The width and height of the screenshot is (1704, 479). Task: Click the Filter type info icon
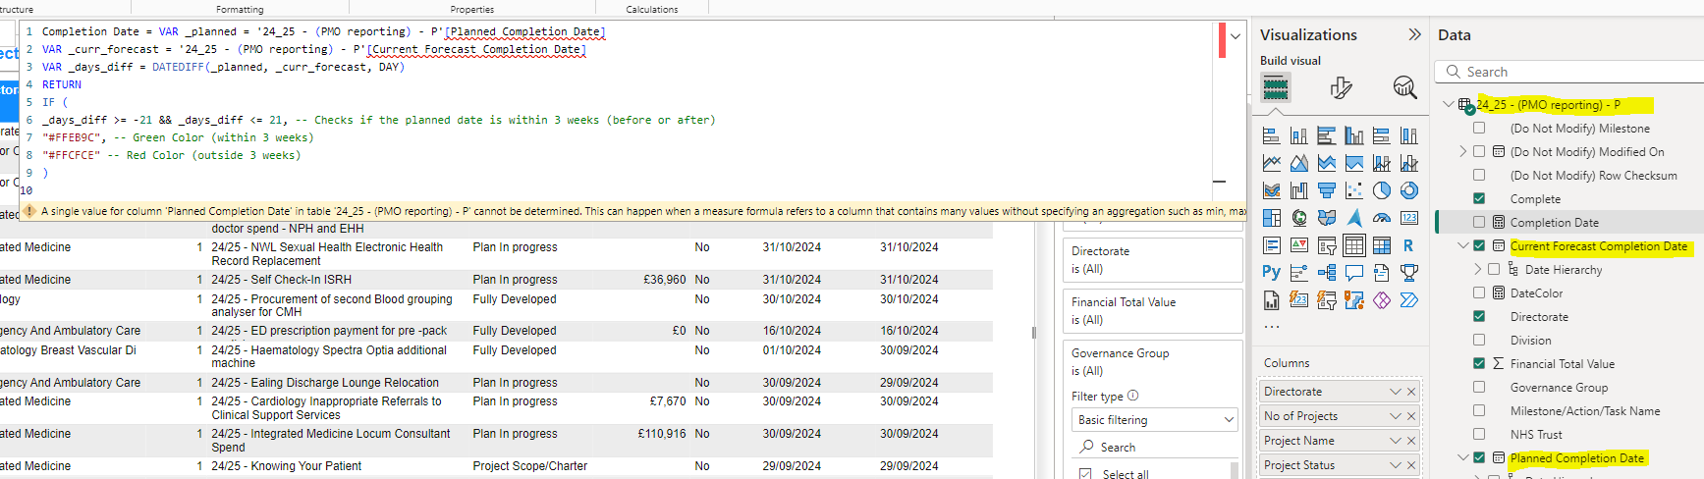1132,396
